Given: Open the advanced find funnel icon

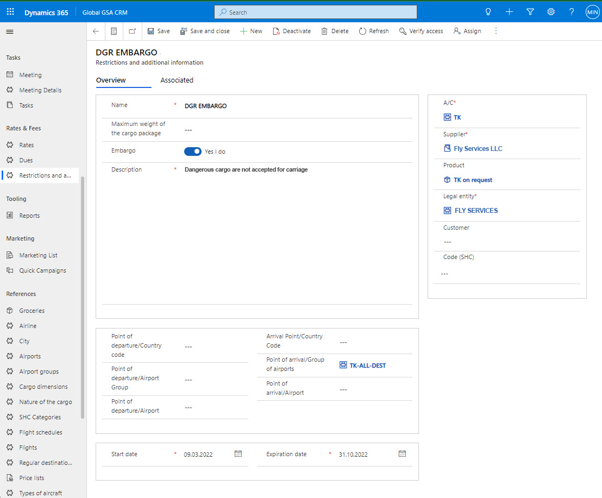Looking at the screenshot, I should point(530,12).
